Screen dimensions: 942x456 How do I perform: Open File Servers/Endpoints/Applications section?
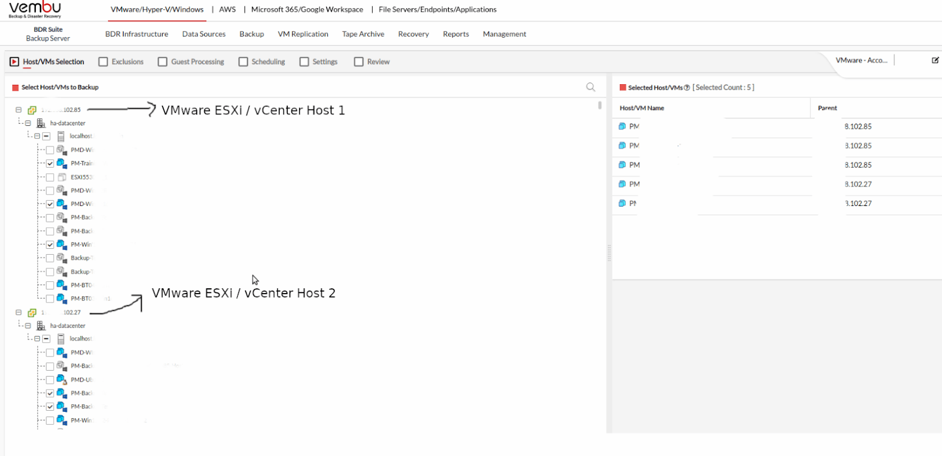pyautogui.click(x=437, y=9)
